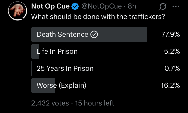Click the checkmark icon beside Death Sentence
This screenshot has height=113, width=188.
[94, 34]
